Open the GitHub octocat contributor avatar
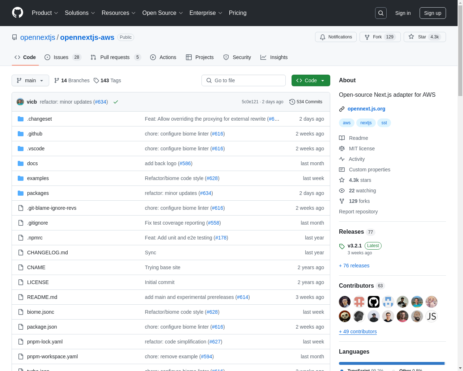 (374, 302)
